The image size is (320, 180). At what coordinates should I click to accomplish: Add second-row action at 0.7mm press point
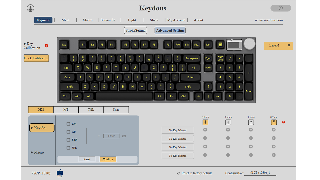coord(205,138)
